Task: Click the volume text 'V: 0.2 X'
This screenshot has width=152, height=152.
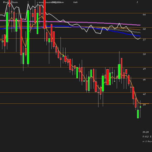Action: pos(147,136)
